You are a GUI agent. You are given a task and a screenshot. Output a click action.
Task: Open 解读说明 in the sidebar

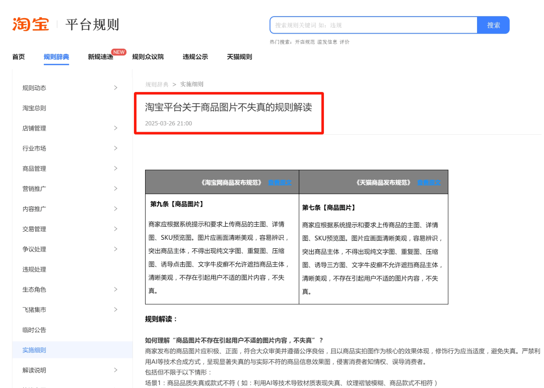coord(34,370)
